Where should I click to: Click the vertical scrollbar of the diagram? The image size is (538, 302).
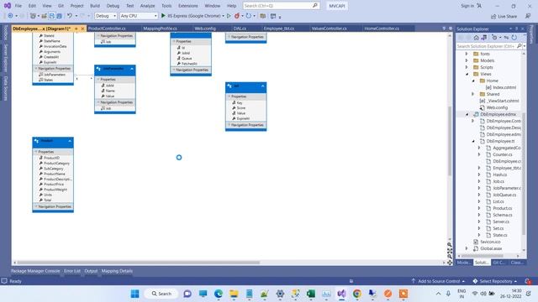pos(450,140)
